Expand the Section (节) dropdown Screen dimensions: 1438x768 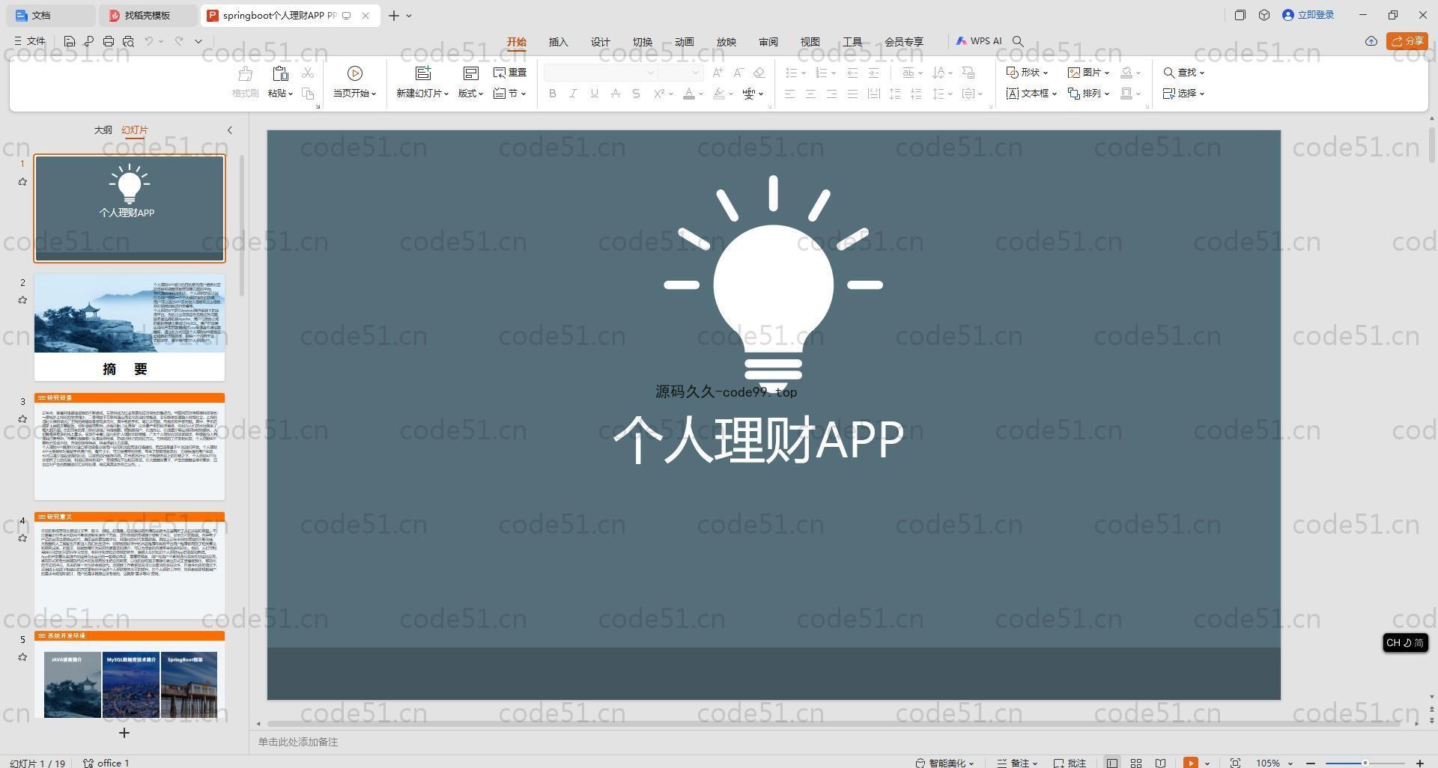[x=510, y=94]
